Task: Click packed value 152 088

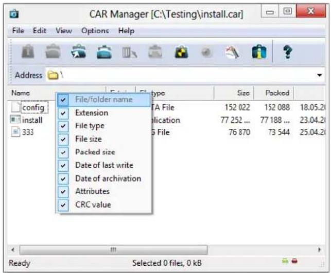Action: click(x=277, y=107)
